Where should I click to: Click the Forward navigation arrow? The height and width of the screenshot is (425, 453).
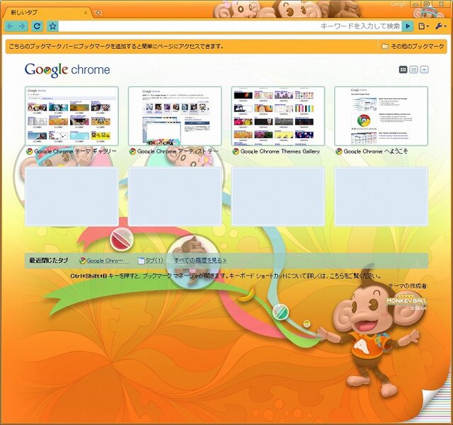pyautogui.click(x=22, y=26)
